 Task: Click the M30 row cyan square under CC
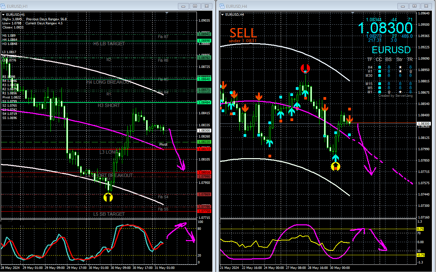380,75
